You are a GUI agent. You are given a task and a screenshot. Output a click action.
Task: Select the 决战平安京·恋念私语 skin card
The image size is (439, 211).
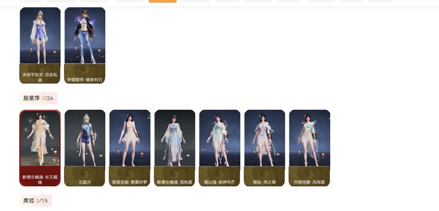(x=40, y=45)
